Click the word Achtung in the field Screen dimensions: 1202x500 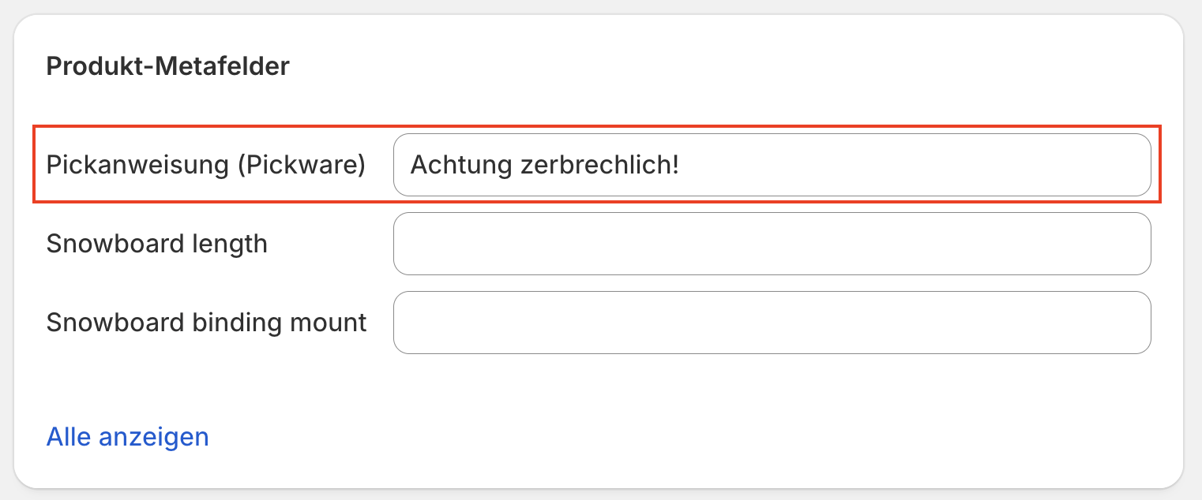click(x=462, y=165)
